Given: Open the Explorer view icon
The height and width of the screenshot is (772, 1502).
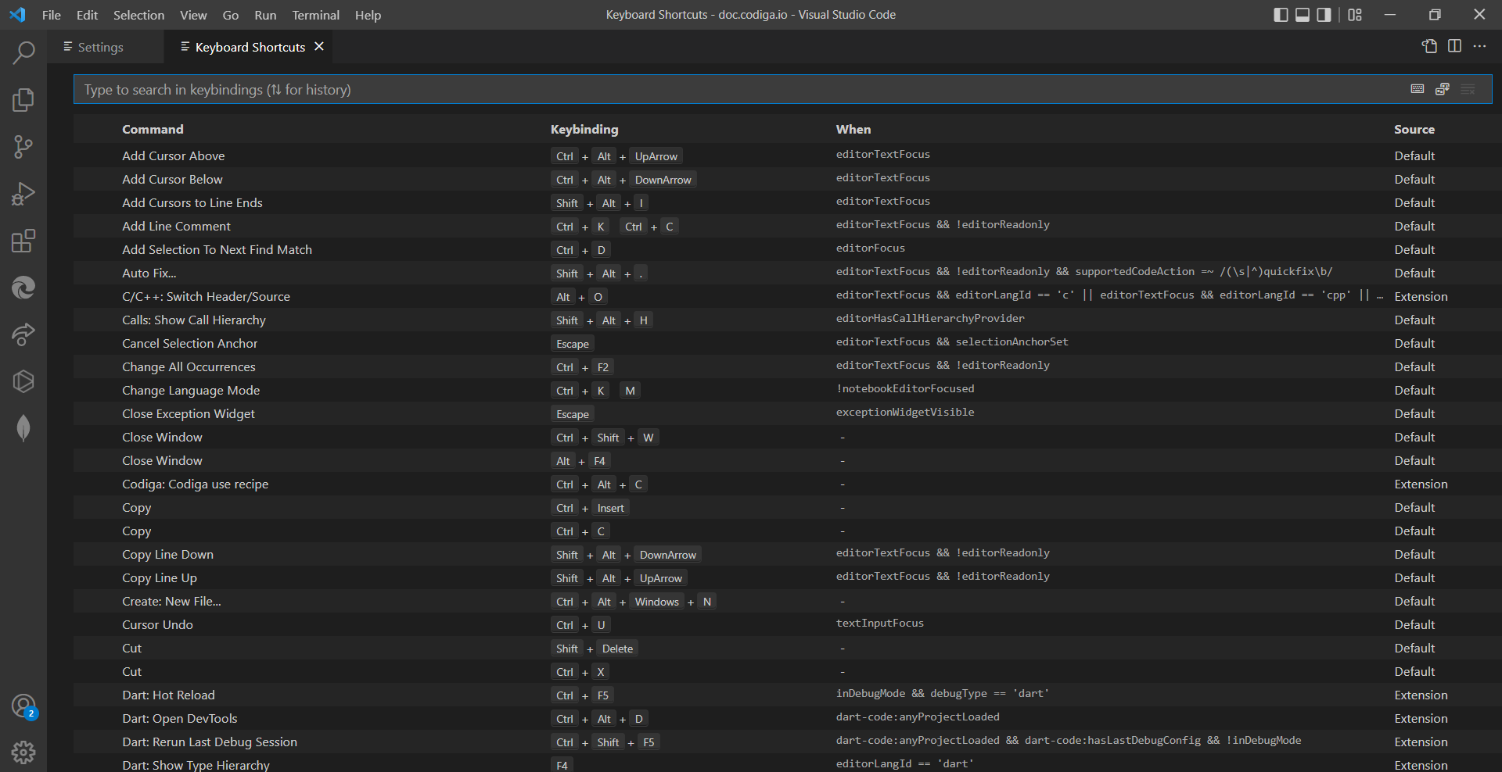Looking at the screenshot, I should click(23, 100).
